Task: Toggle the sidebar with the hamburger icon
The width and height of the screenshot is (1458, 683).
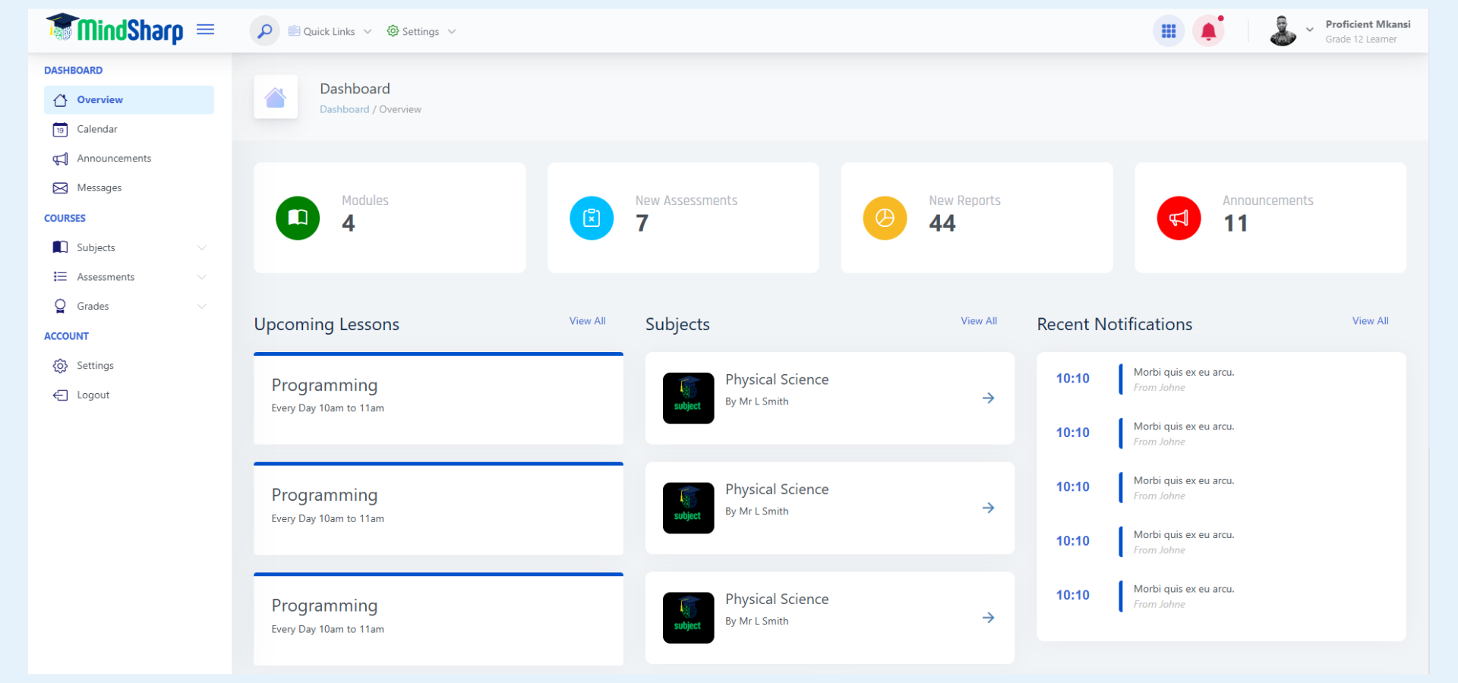Action: point(206,30)
